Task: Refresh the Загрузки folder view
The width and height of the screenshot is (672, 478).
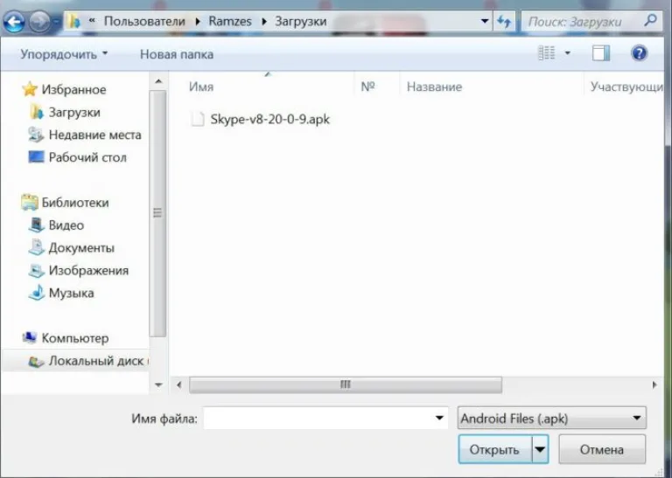Action: [504, 21]
